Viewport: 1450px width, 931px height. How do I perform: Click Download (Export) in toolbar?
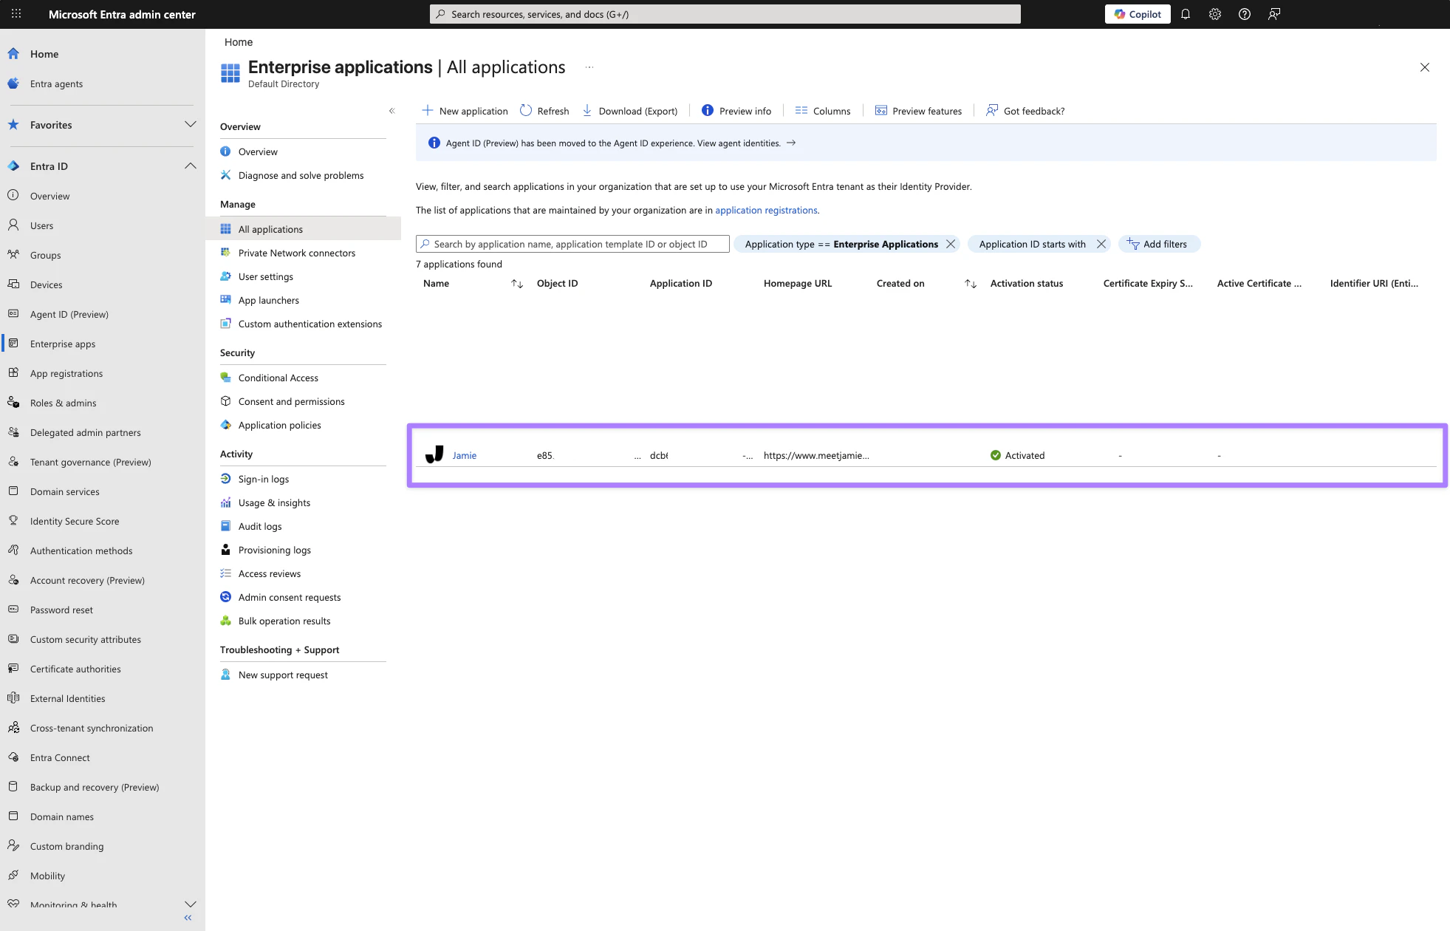point(630,111)
